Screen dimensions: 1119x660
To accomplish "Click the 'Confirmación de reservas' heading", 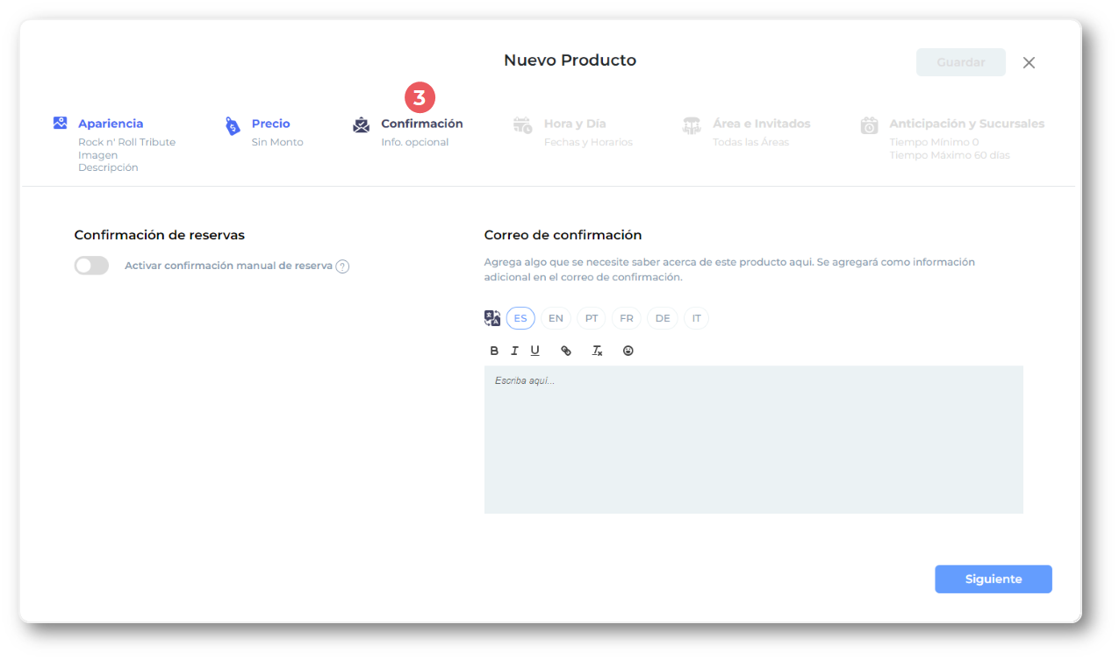I will coord(160,235).
